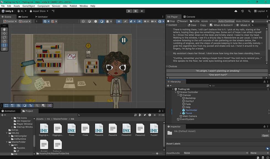The image size is (270, 159).
Task: Click the Undo button in Ink Player
Action: pos(204,21)
